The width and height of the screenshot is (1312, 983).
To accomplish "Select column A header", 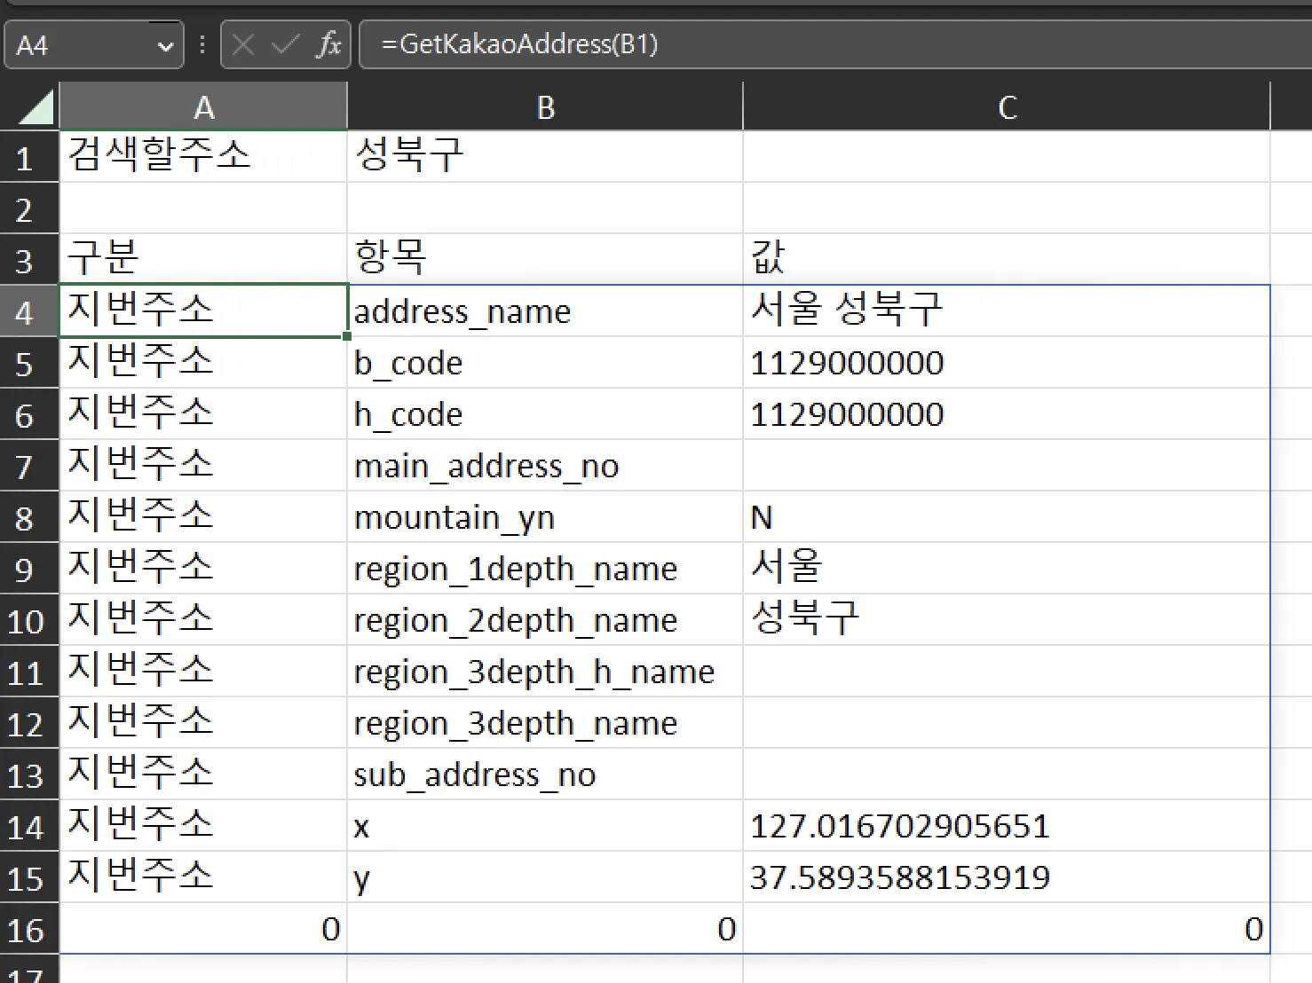I will click(x=203, y=107).
